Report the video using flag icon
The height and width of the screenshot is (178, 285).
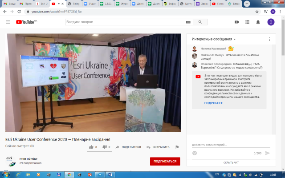pos(177,147)
